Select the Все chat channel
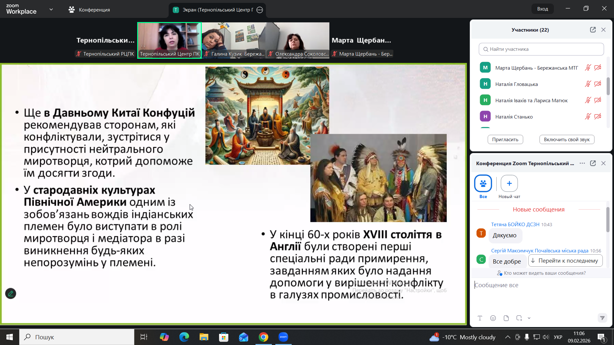Viewport: 614px width, 345px height. [483, 184]
